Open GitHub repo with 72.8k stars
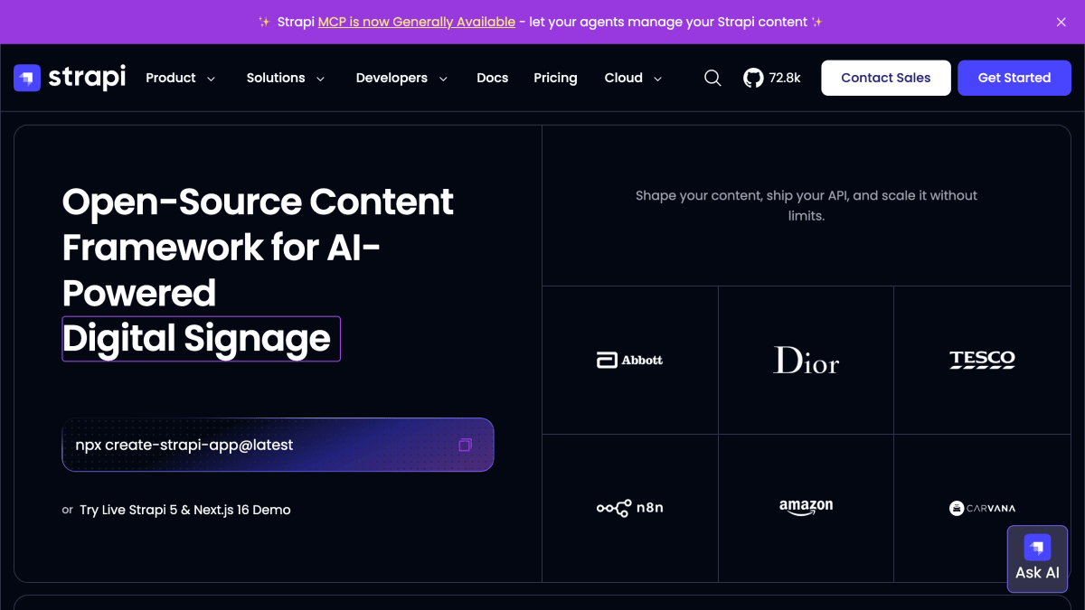The image size is (1085, 610). click(x=772, y=78)
